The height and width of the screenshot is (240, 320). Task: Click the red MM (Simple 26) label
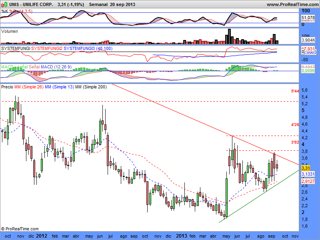click(x=29, y=87)
